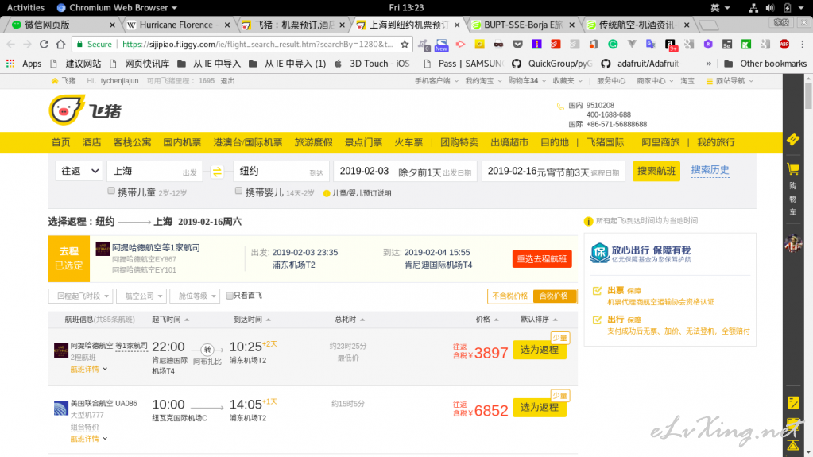Click the Pocket extension icon

point(517,44)
